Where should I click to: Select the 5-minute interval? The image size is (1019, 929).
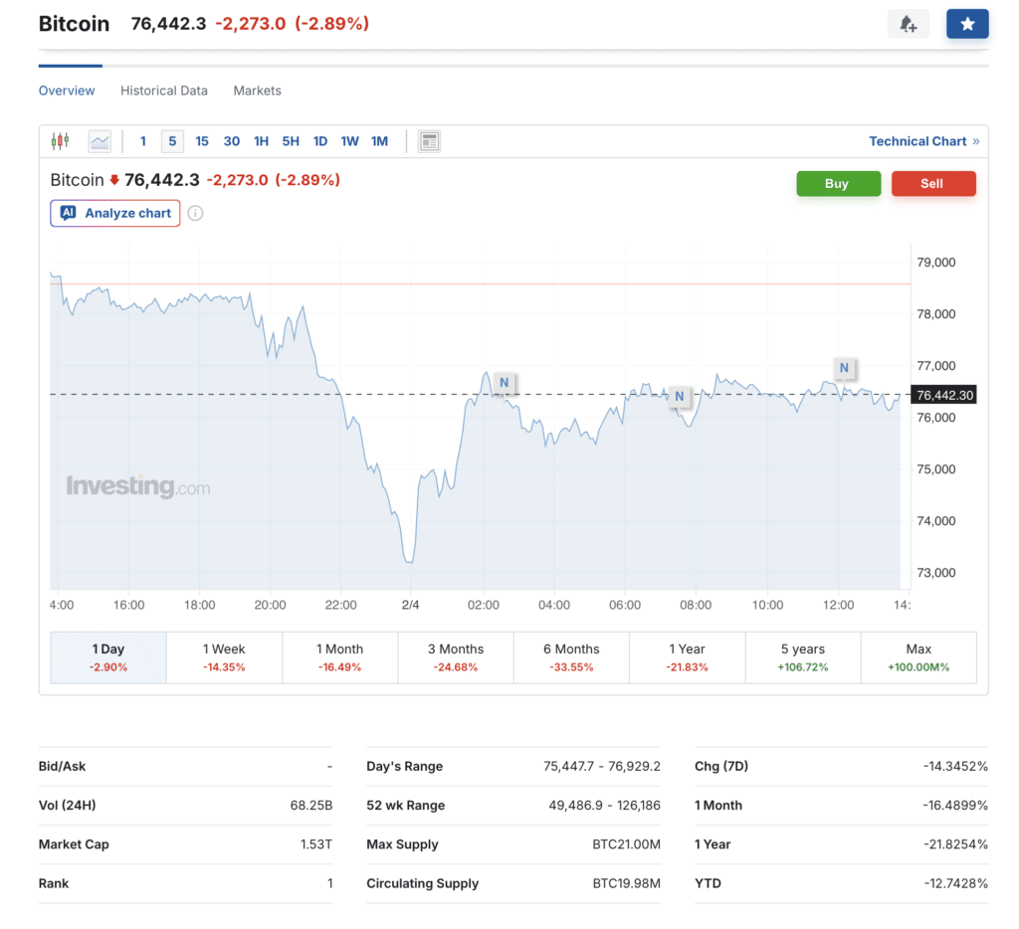click(172, 141)
